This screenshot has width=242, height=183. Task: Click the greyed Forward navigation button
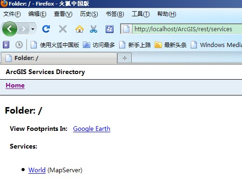coord(24,29)
